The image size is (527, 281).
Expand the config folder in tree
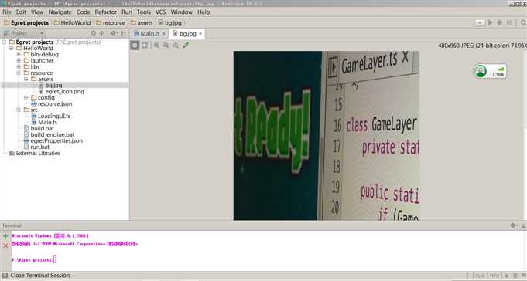click(x=26, y=97)
